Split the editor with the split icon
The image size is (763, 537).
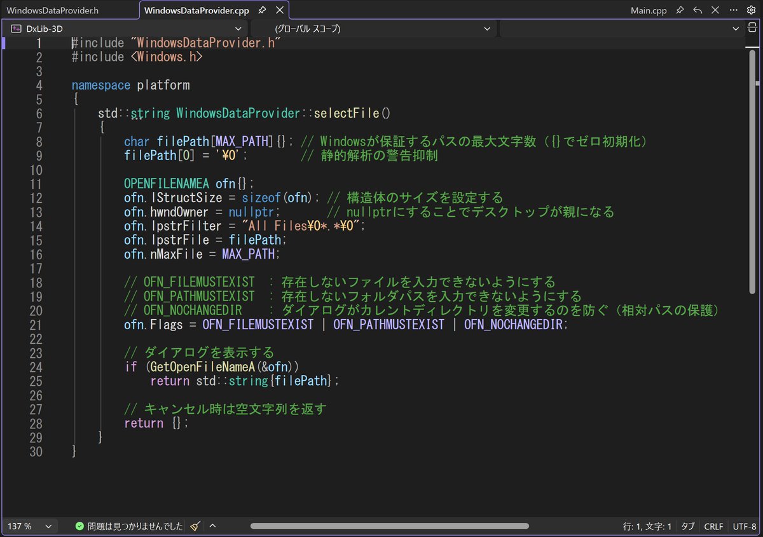753,29
